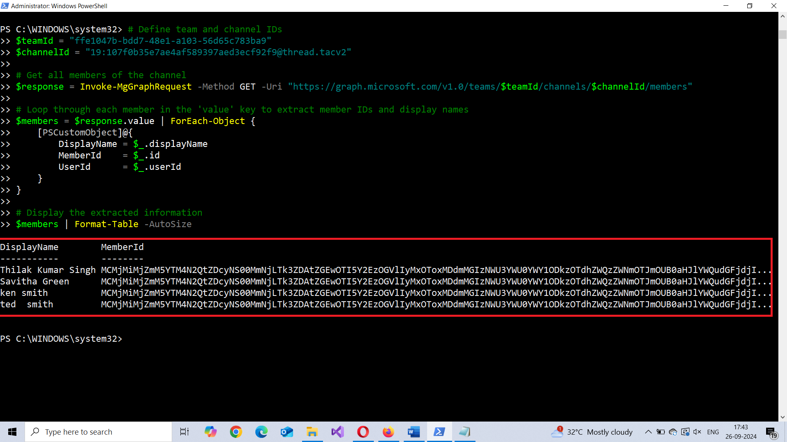Open the ENG language input selector
The image size is (787, 442).
[713, 432]
